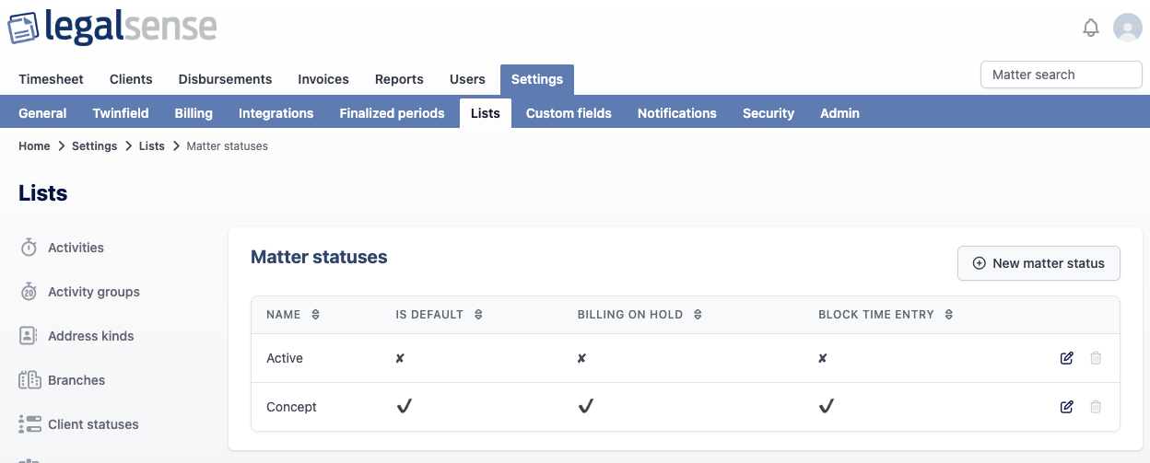
Task: Click the Concept status name cell
Action: [x=291, y=407]
